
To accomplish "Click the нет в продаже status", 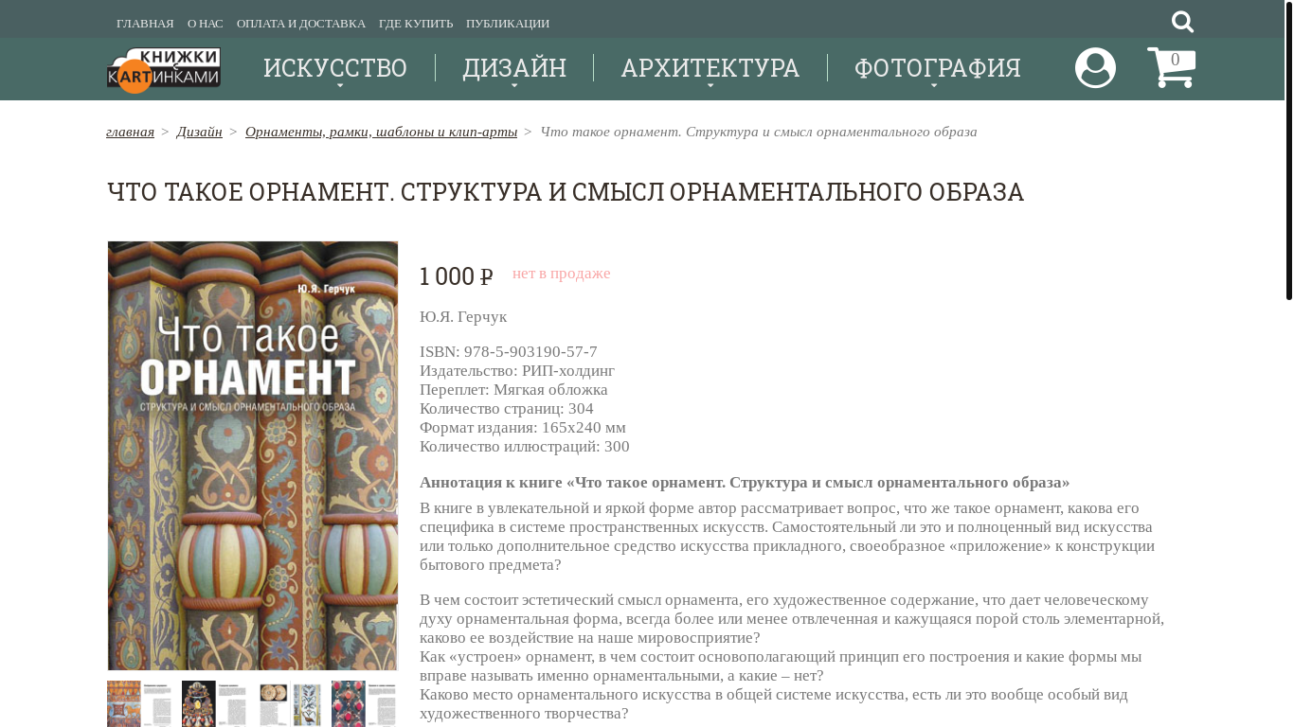I will tap(562, 274).
